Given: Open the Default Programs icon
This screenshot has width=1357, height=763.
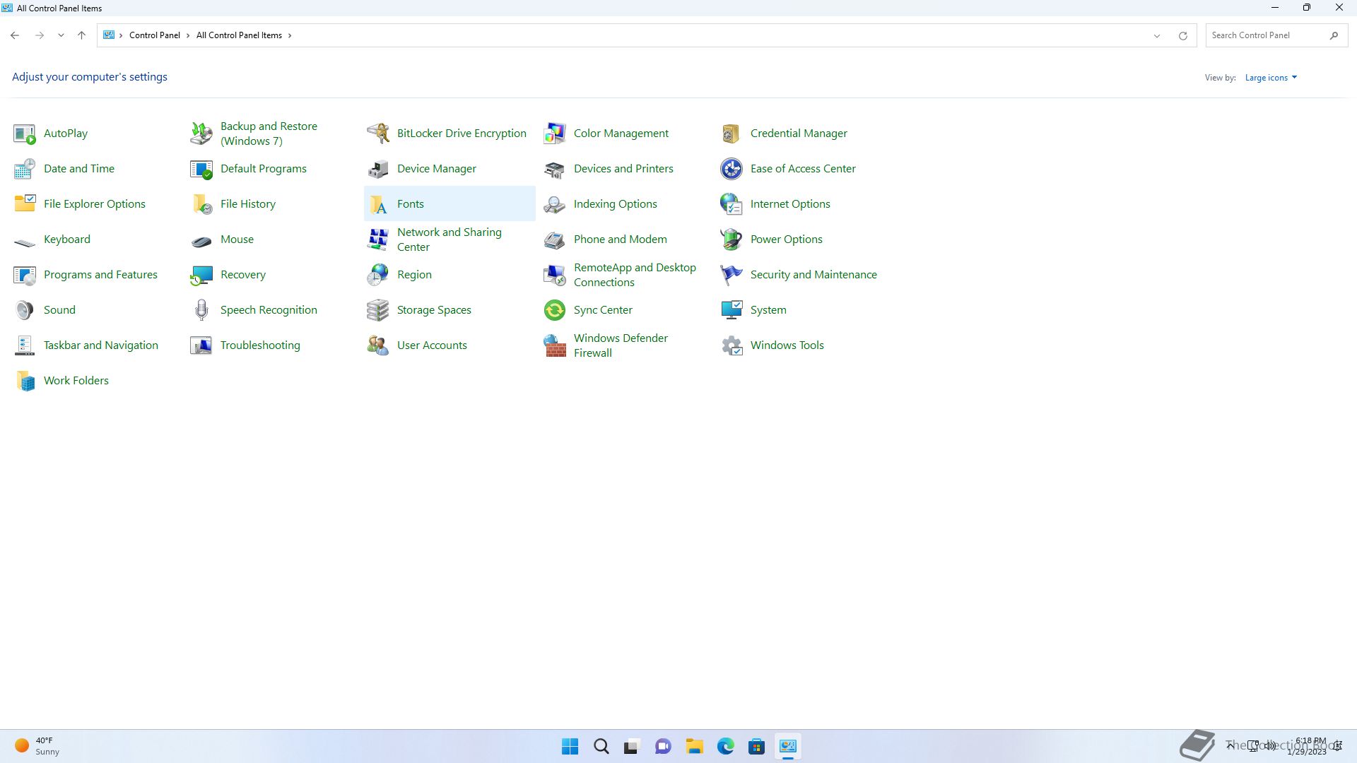Looking at the screenshot, I should click(x=201, y=169).
